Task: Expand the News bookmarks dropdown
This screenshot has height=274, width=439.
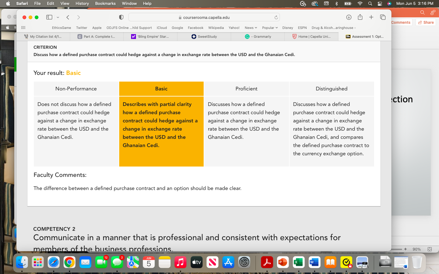Action: [x=251, y=28]
